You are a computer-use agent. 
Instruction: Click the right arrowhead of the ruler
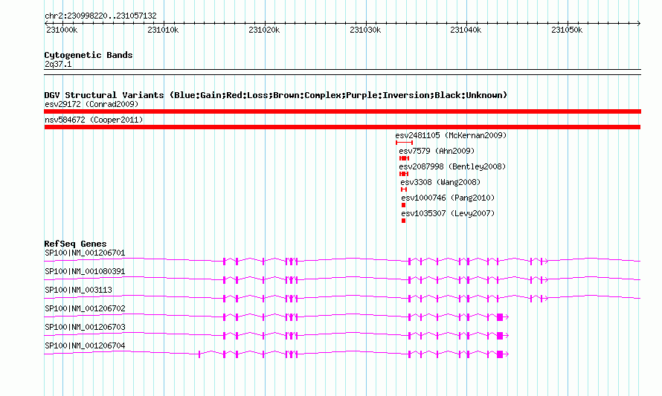(x=639, y=23)
